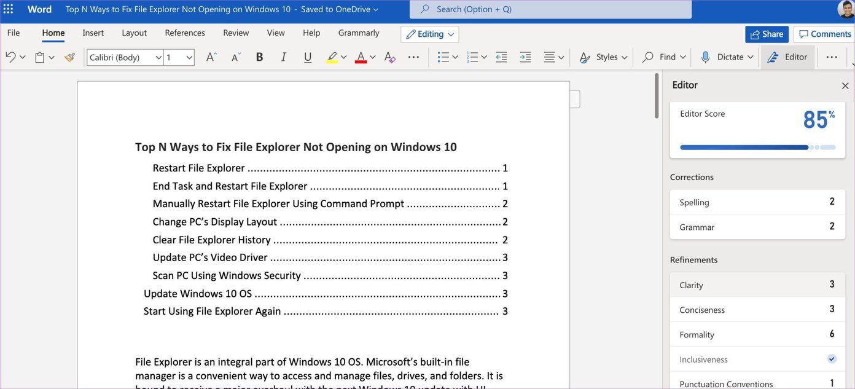Viewport: 855px width, 389px height.
Task: Open the Clear Formatting icon
Action: pos(389,56)
